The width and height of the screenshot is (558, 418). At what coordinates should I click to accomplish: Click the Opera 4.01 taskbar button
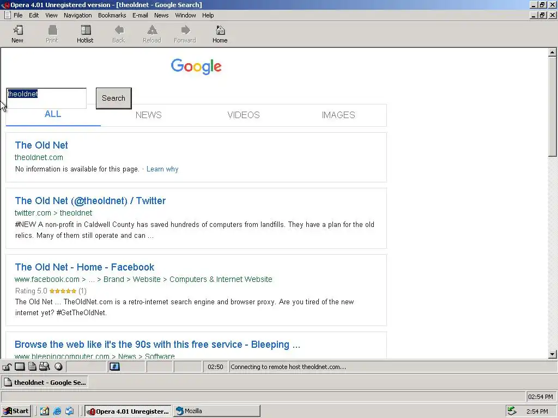128,411
